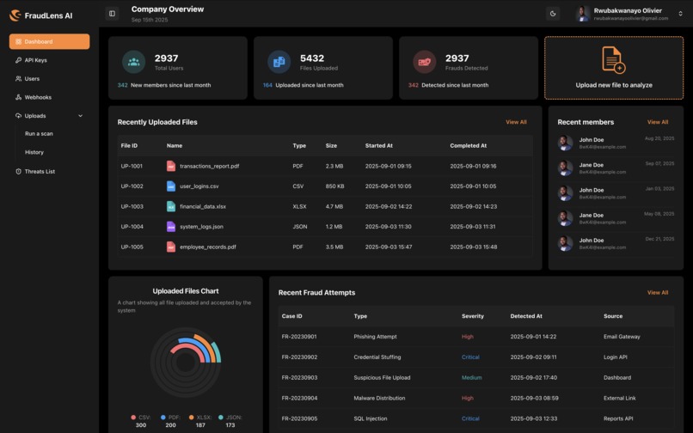Select the Uploads menu item
This screenshot has height=433, width=693.
point(35,116)
